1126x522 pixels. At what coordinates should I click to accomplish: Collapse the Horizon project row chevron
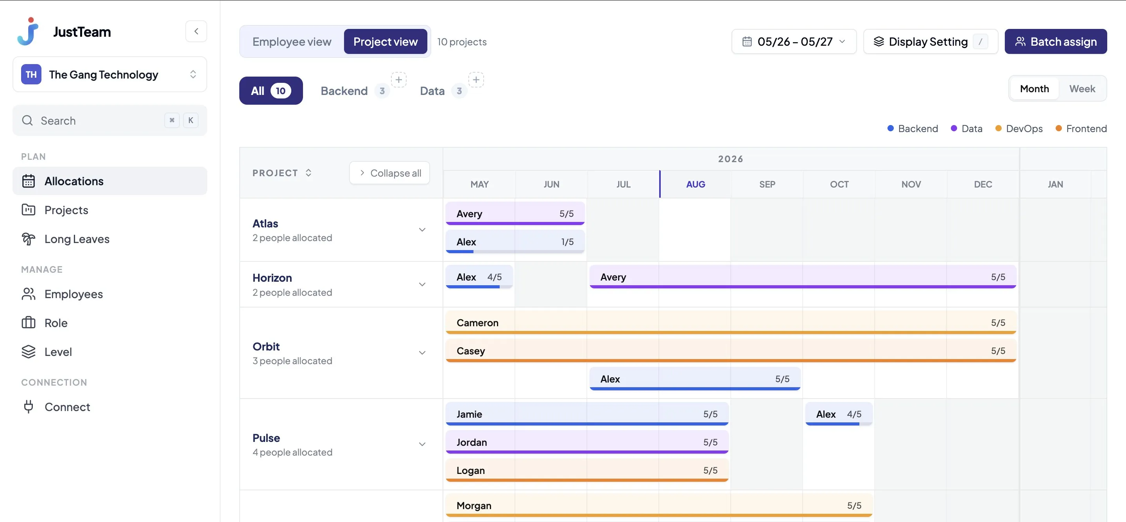pos(422,284)
